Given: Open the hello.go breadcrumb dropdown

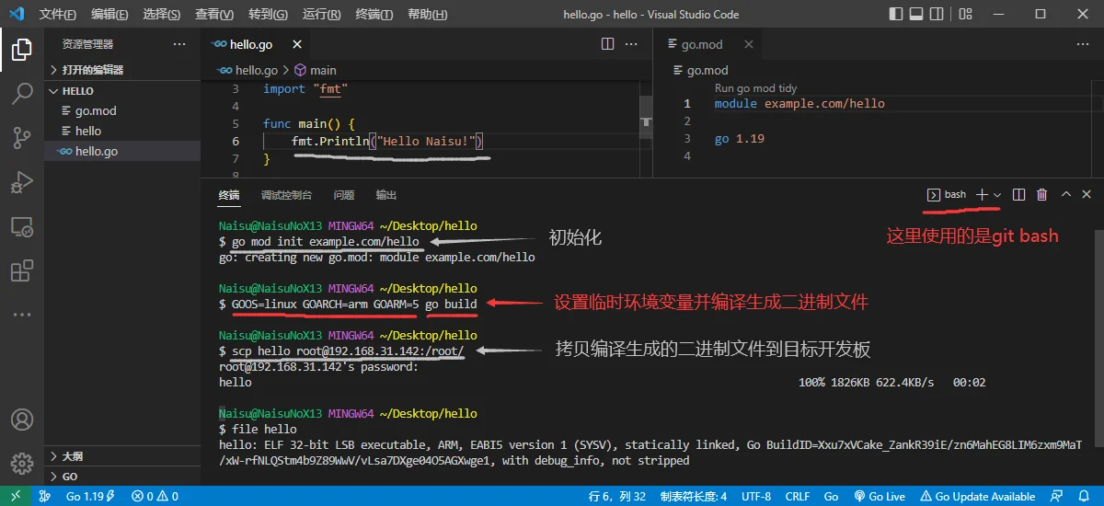Looking at the screenshot, I should (x=248, y=70).
